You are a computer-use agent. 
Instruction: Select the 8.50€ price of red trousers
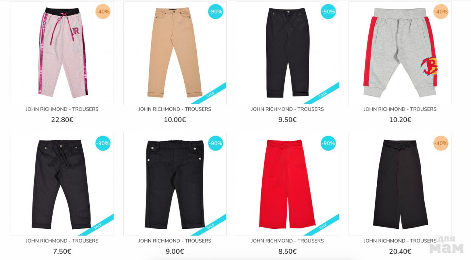287,252
